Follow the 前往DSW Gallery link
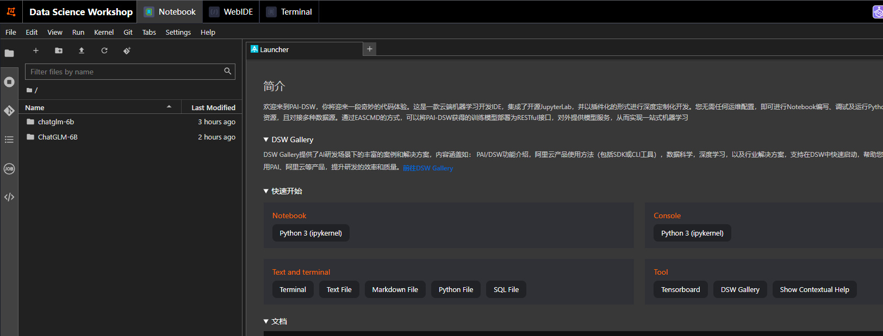The height and width of the screenshot is (336, 883). tap(428, 168)
